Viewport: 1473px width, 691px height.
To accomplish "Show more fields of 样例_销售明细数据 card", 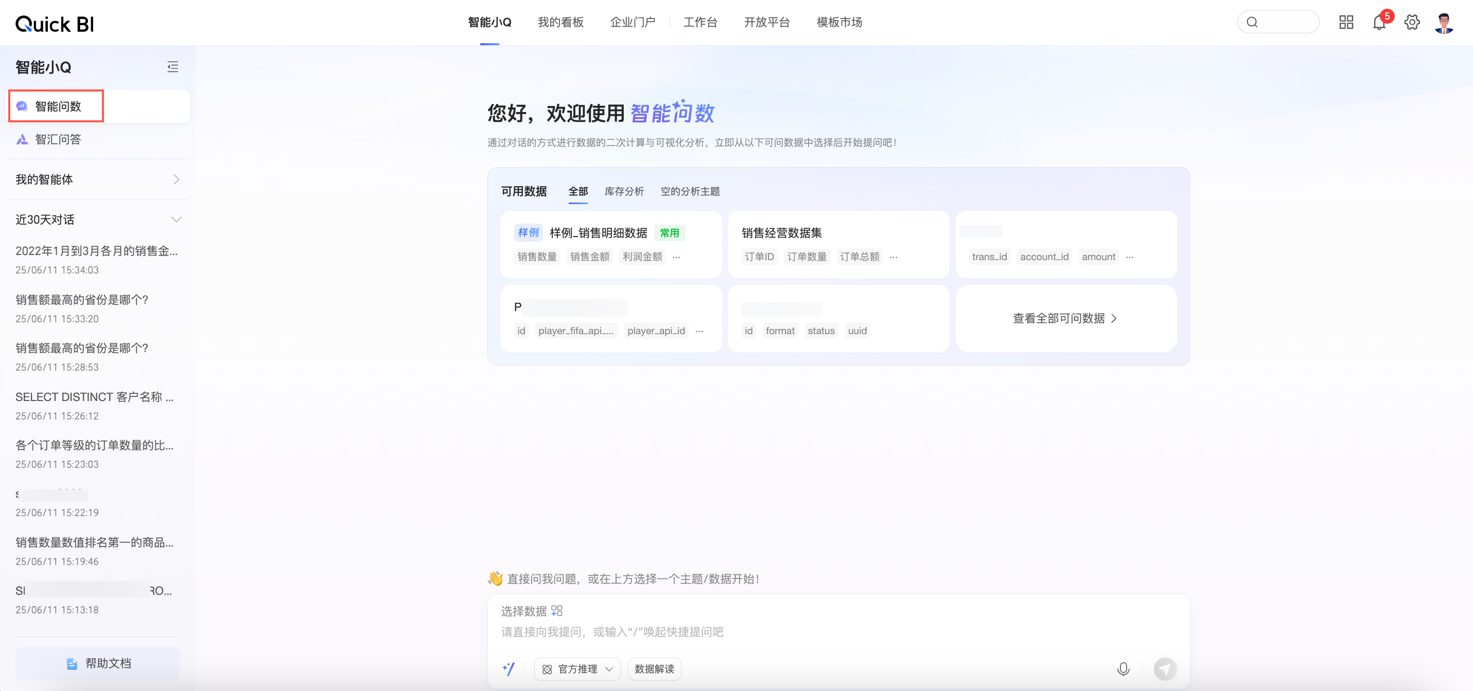I will pos(676,257).
